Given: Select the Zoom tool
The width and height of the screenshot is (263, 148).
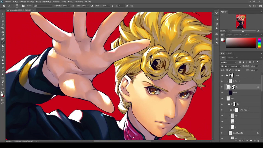Looking at the screenshot, I should [3, 85].
